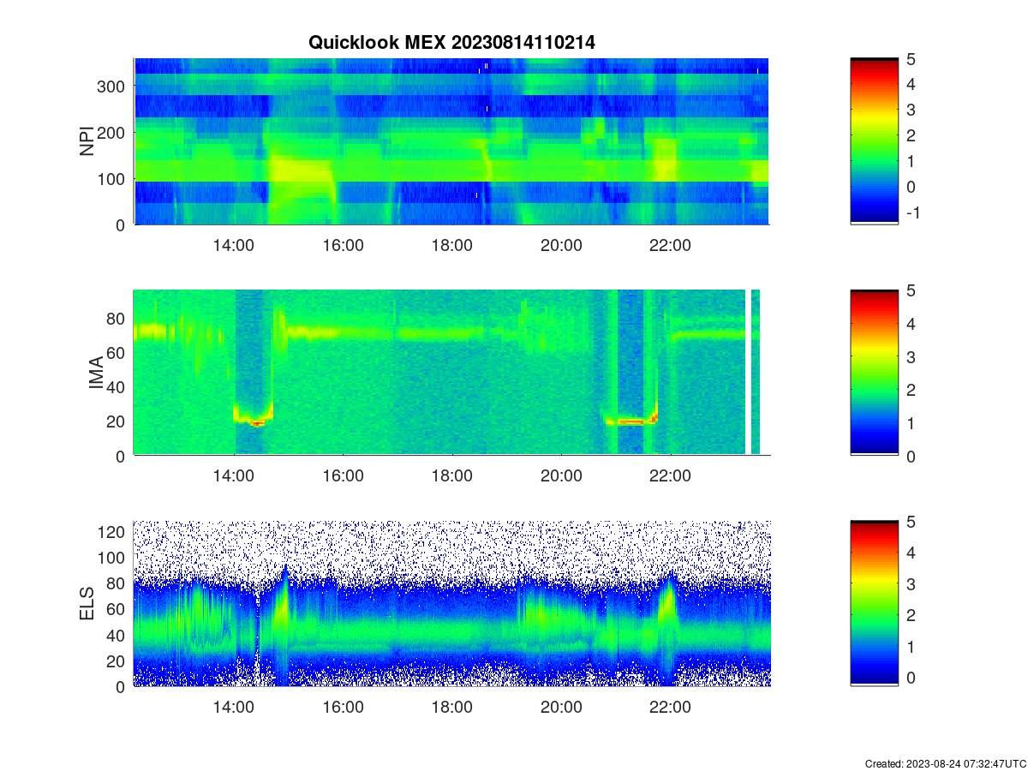Select the 3 label on IMA colorbar
1028x771 pixels.
910,356
